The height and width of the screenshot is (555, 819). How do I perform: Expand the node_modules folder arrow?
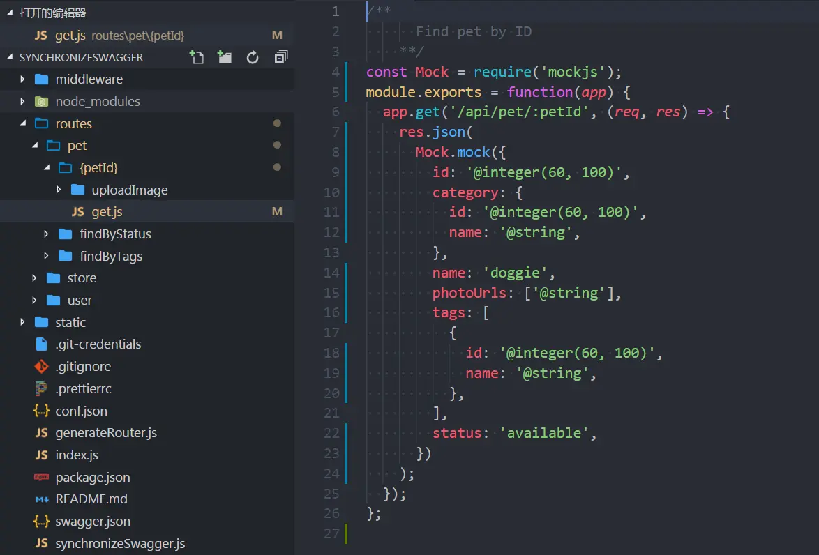[x=22, y=101]
